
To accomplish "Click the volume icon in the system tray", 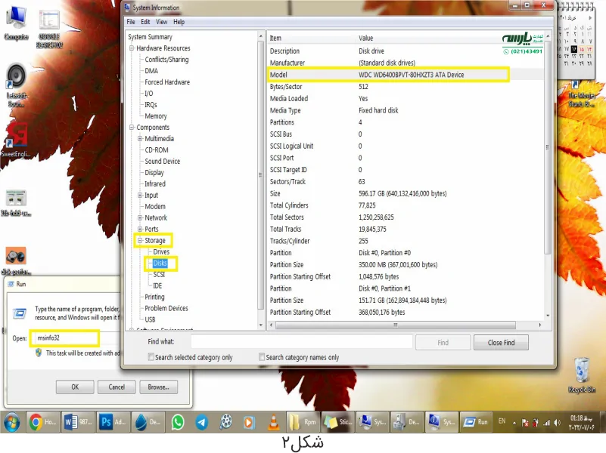I will pos(557,423).
